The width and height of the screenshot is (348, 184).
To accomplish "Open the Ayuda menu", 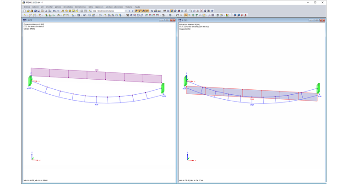I will [137, 7].
